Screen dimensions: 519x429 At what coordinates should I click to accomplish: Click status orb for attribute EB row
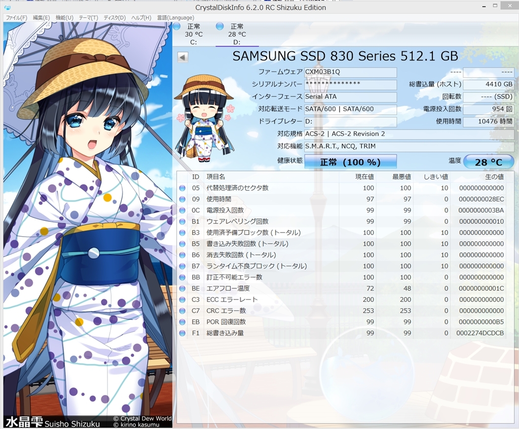coord(182,322)
